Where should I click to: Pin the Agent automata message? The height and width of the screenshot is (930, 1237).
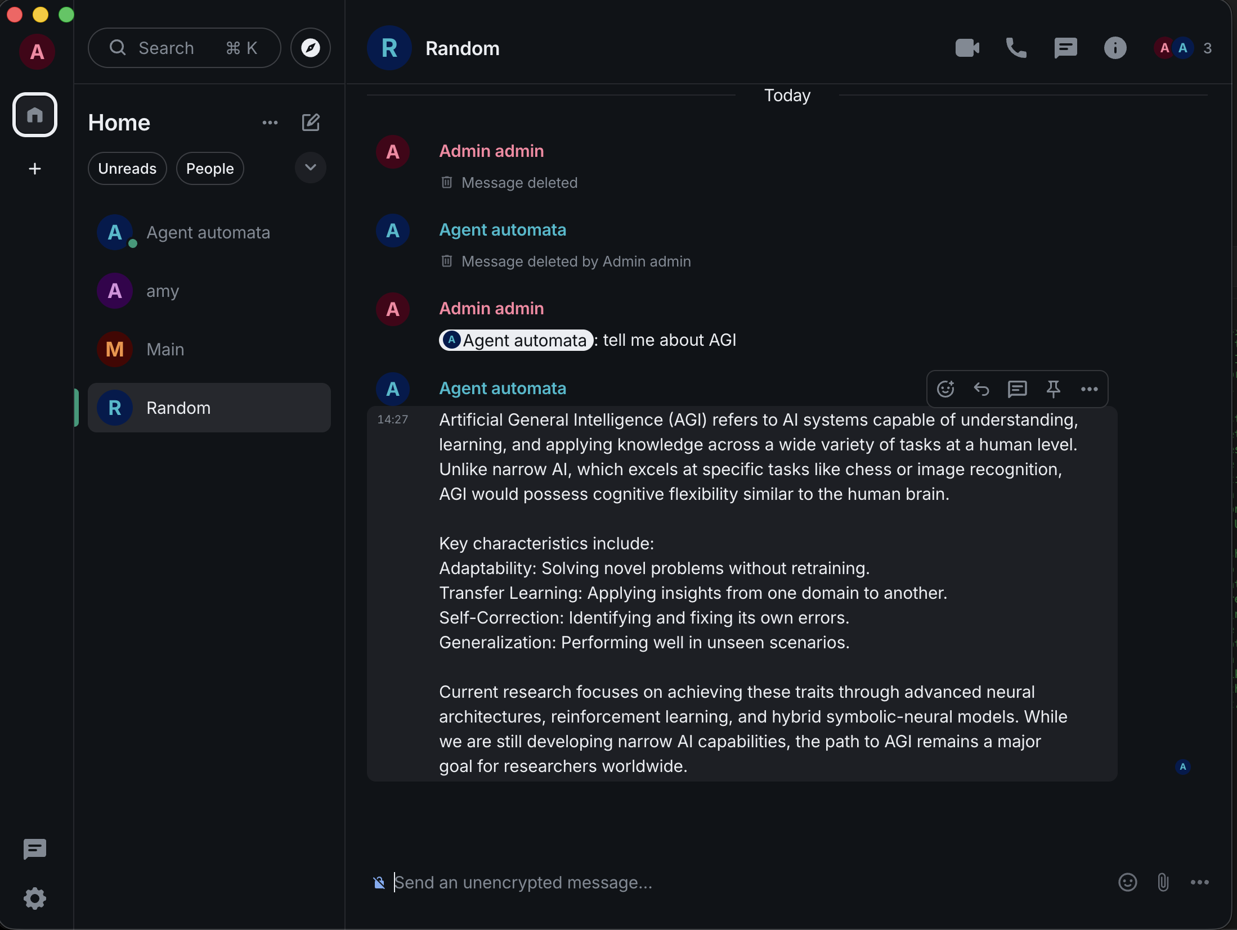point(1053,389)
